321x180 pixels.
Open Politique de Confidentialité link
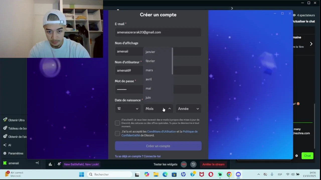159,133
